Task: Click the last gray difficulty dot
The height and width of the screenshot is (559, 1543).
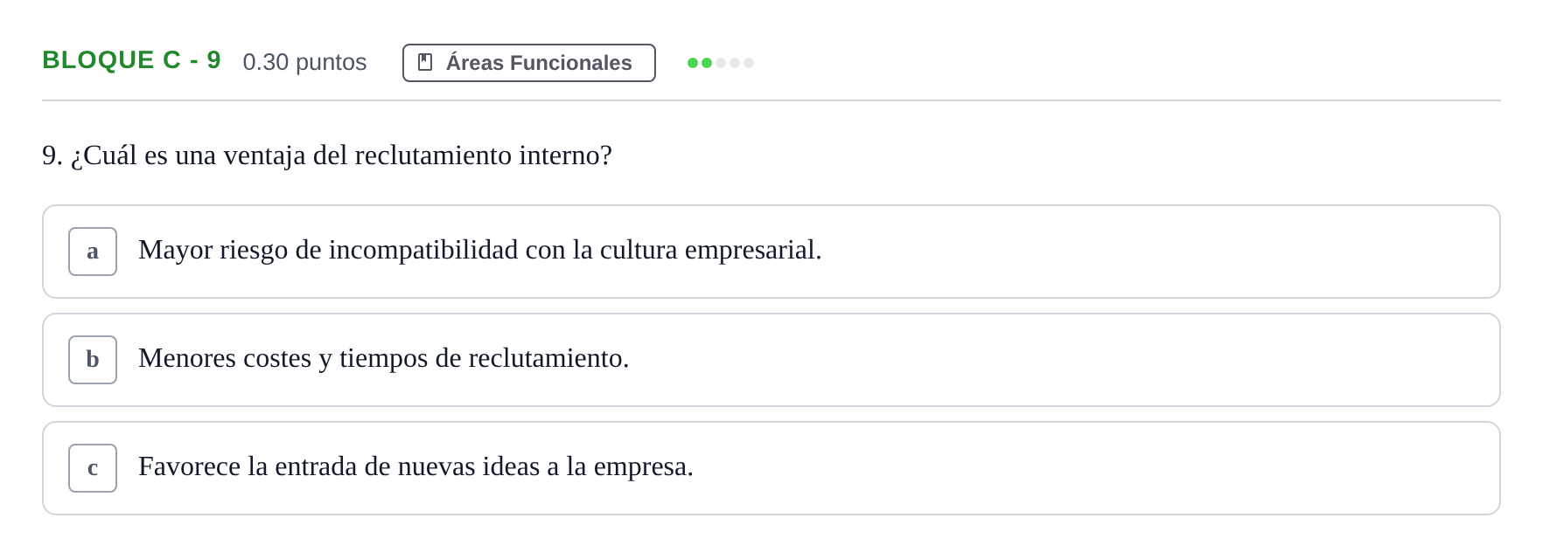Action: pos(749,63)
